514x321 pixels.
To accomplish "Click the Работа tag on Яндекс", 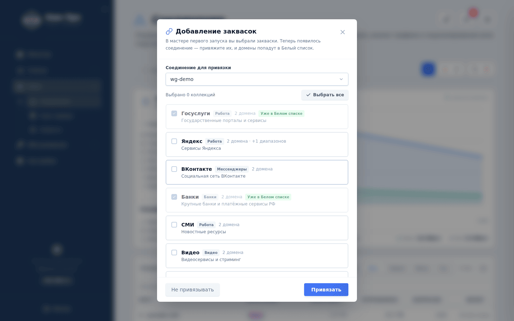I will (x=215, y=141).
